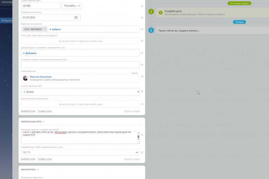This screenshot has width=269, height=179.
Task: Click the СОГЛАСОВ... tab at top left
Action: pyautogui.click(x=6, y=2)
